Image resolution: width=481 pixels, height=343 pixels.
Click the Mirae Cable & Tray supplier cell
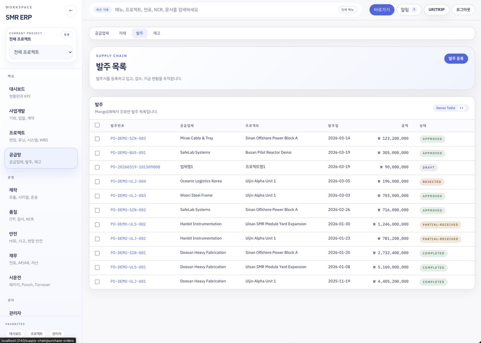pyautogui.click(x=197, y=138)
